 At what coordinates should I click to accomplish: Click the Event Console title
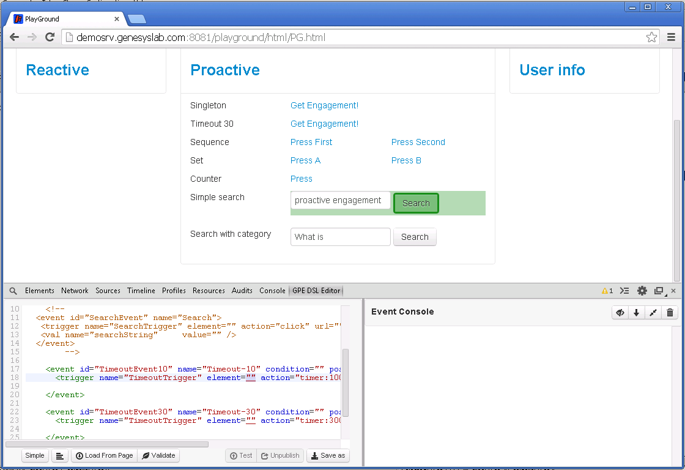tap(402, 311)
